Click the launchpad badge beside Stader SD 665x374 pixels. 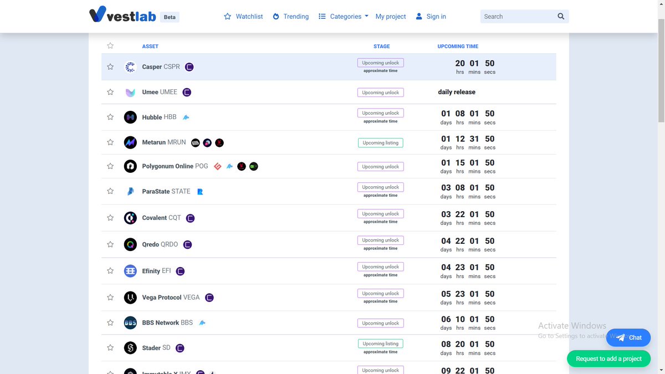180,349
